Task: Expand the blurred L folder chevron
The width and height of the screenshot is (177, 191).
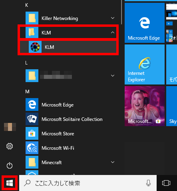Action: 113,76
